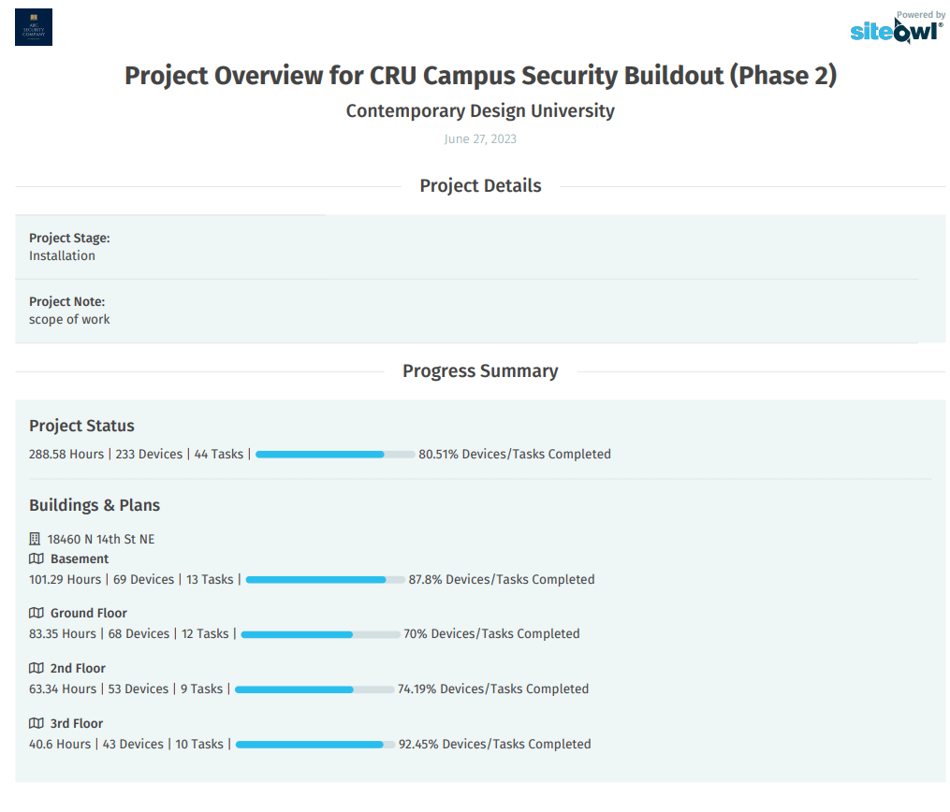Viewport: 950px width, 812px height.
Task: Open the Ground Floor plan label
Action: tap(89, 614)
